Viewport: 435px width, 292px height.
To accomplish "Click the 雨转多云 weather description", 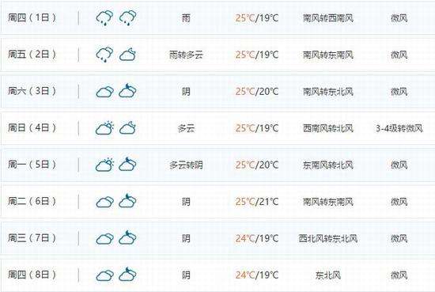I will click(x=186, y=55).
